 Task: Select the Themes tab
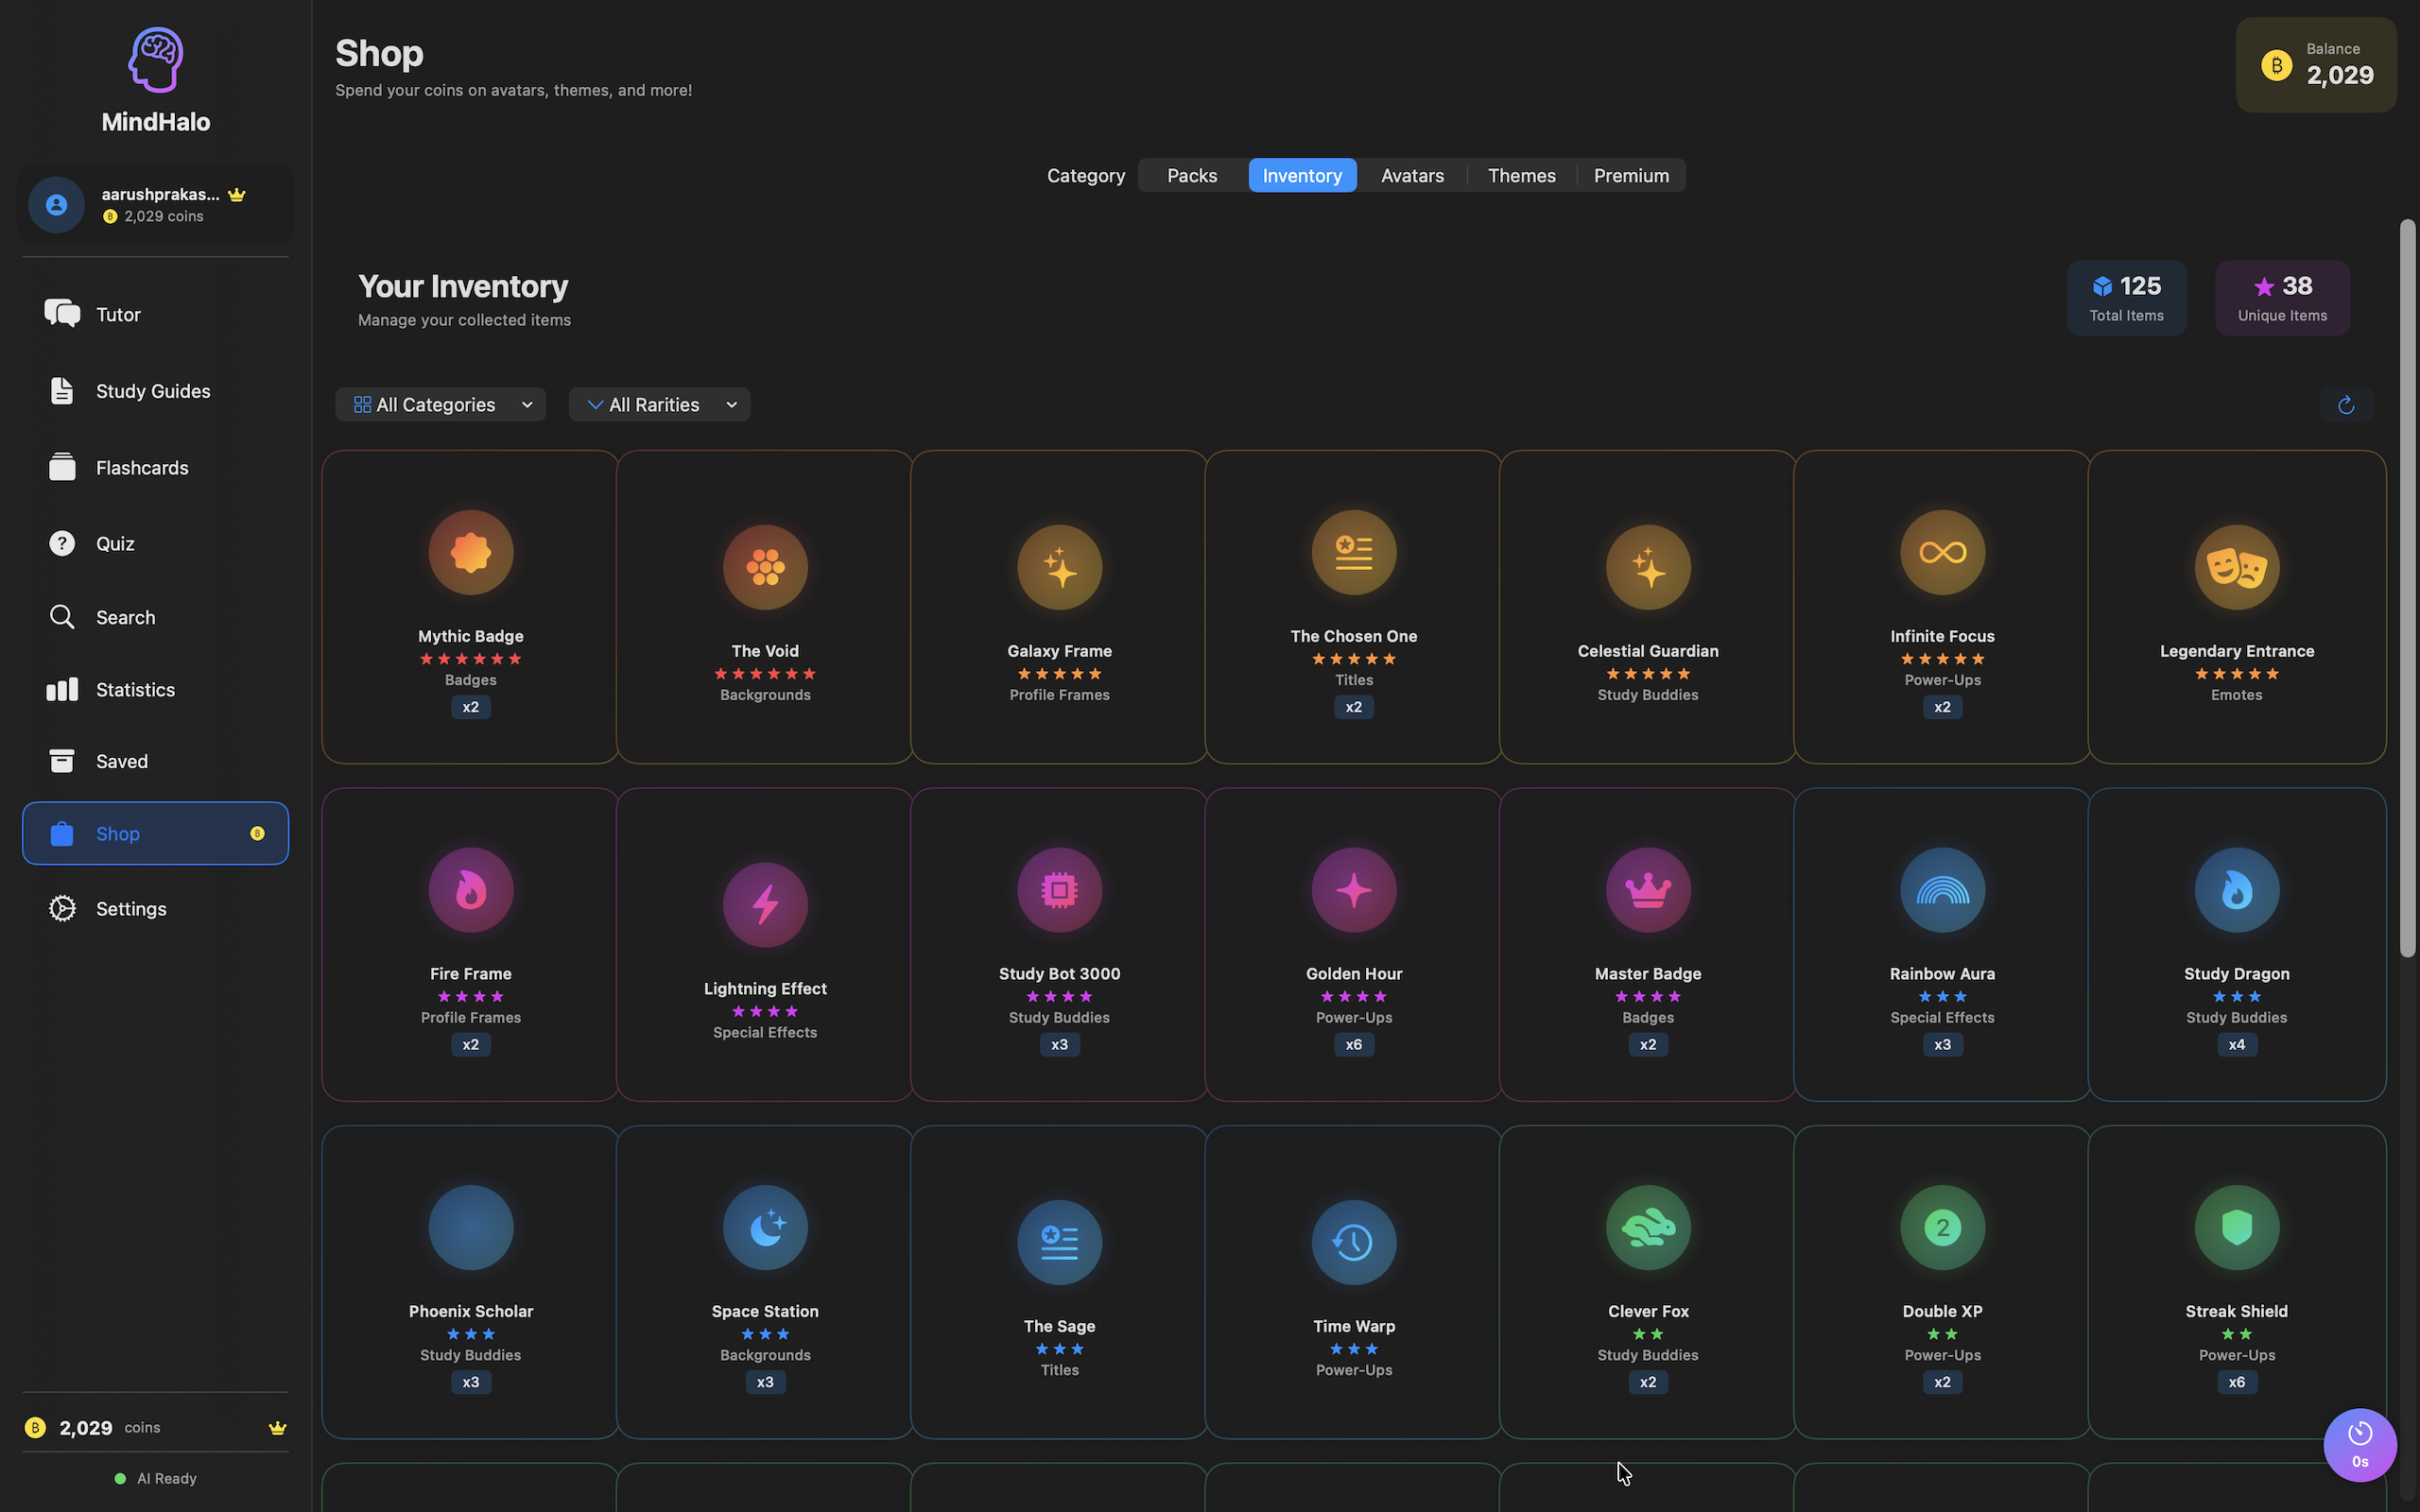(x=1521, y=175)
